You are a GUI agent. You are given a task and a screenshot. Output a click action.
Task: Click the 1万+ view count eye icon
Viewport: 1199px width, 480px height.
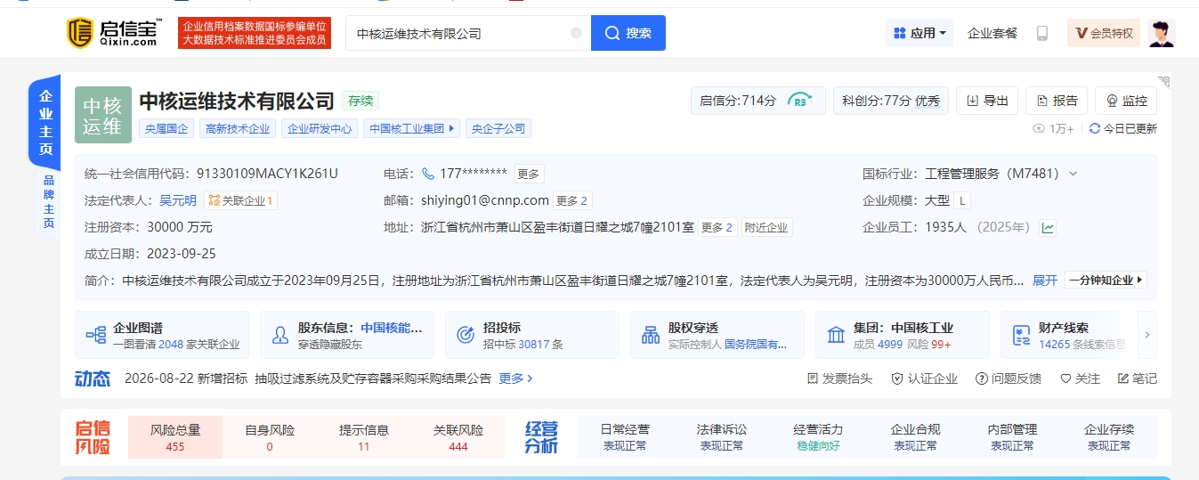pos(1038,128)
